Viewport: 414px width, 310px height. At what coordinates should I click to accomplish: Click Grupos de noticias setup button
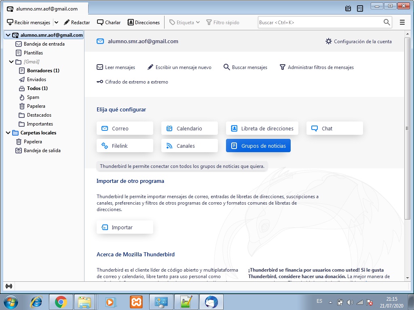[x=258, y=146]
